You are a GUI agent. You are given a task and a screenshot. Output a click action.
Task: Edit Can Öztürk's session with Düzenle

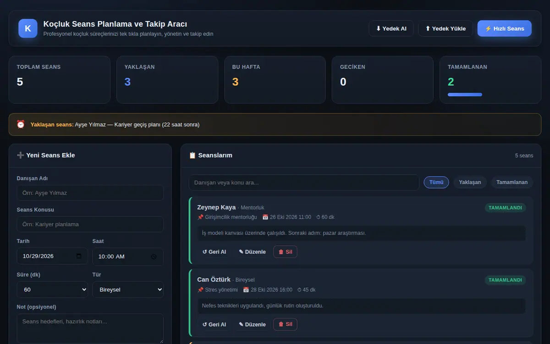252,324
